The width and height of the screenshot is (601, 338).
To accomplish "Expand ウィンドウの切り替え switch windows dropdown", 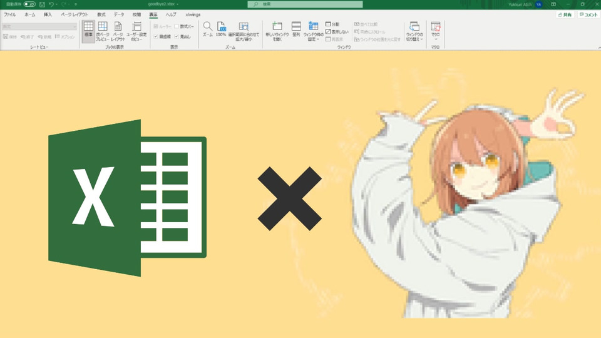I will click(x=414, y=31).
